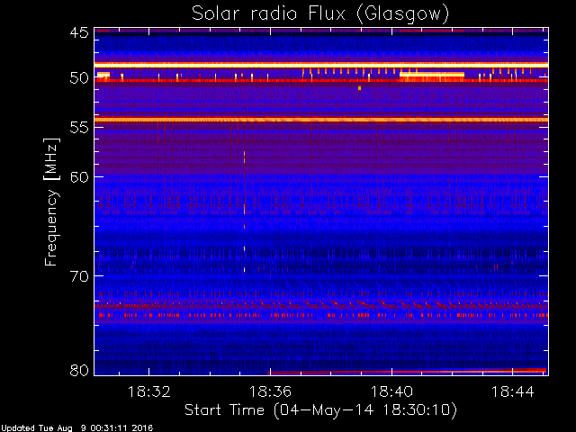Click the 50 frequency tick label
Screen dimensions: 576x432
(79, 78)
